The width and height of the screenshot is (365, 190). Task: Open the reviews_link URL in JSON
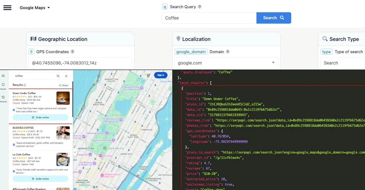coord(290,120)
